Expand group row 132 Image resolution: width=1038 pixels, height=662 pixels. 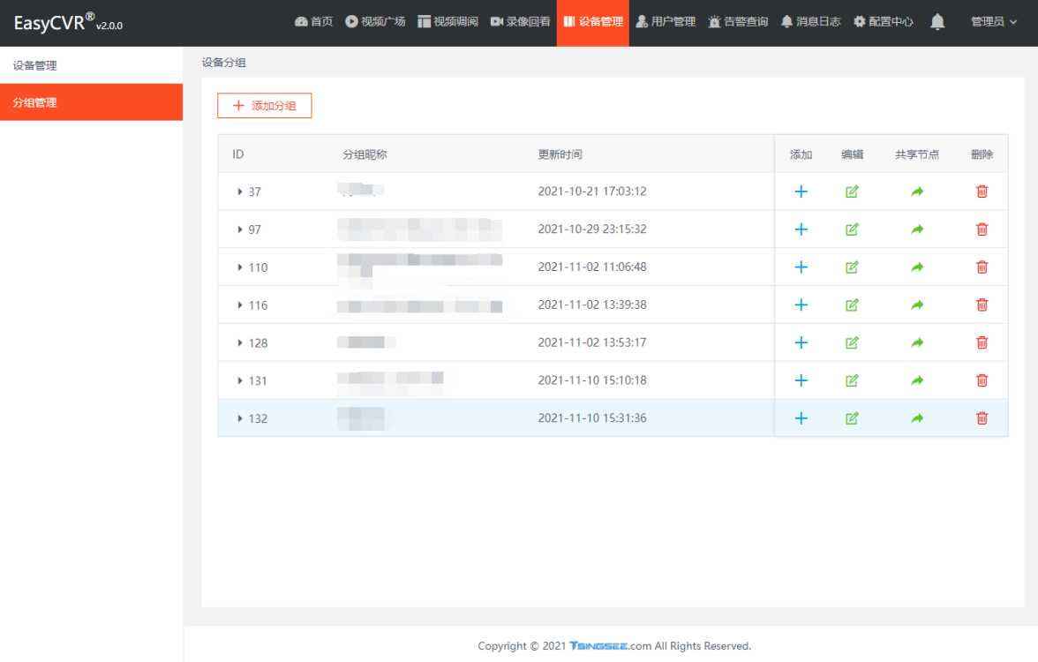[x=240, y=418]
